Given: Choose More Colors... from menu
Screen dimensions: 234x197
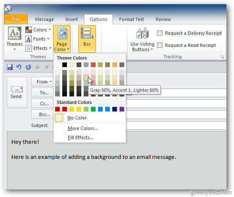Looking at the screenshot, I should tap(83, 128).
